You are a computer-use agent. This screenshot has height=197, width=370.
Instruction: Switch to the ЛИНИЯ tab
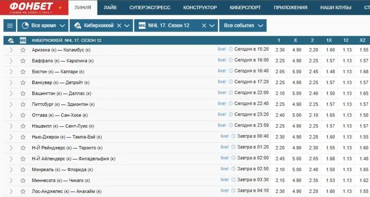tap(83, 8)
